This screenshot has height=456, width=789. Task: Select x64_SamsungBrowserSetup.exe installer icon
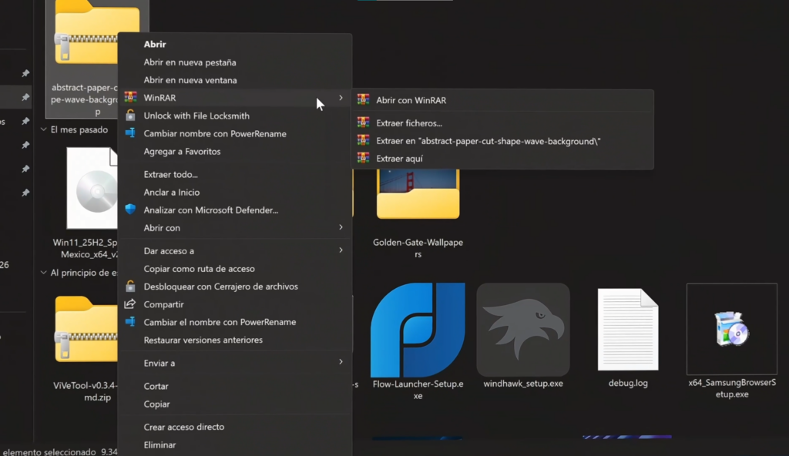point(732,329)
